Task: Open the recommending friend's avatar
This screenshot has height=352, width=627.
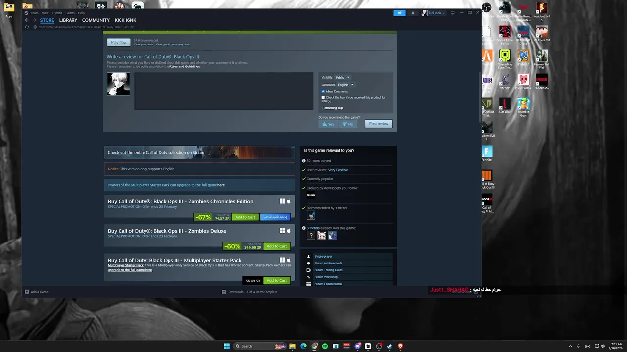Action: (311, 215)
